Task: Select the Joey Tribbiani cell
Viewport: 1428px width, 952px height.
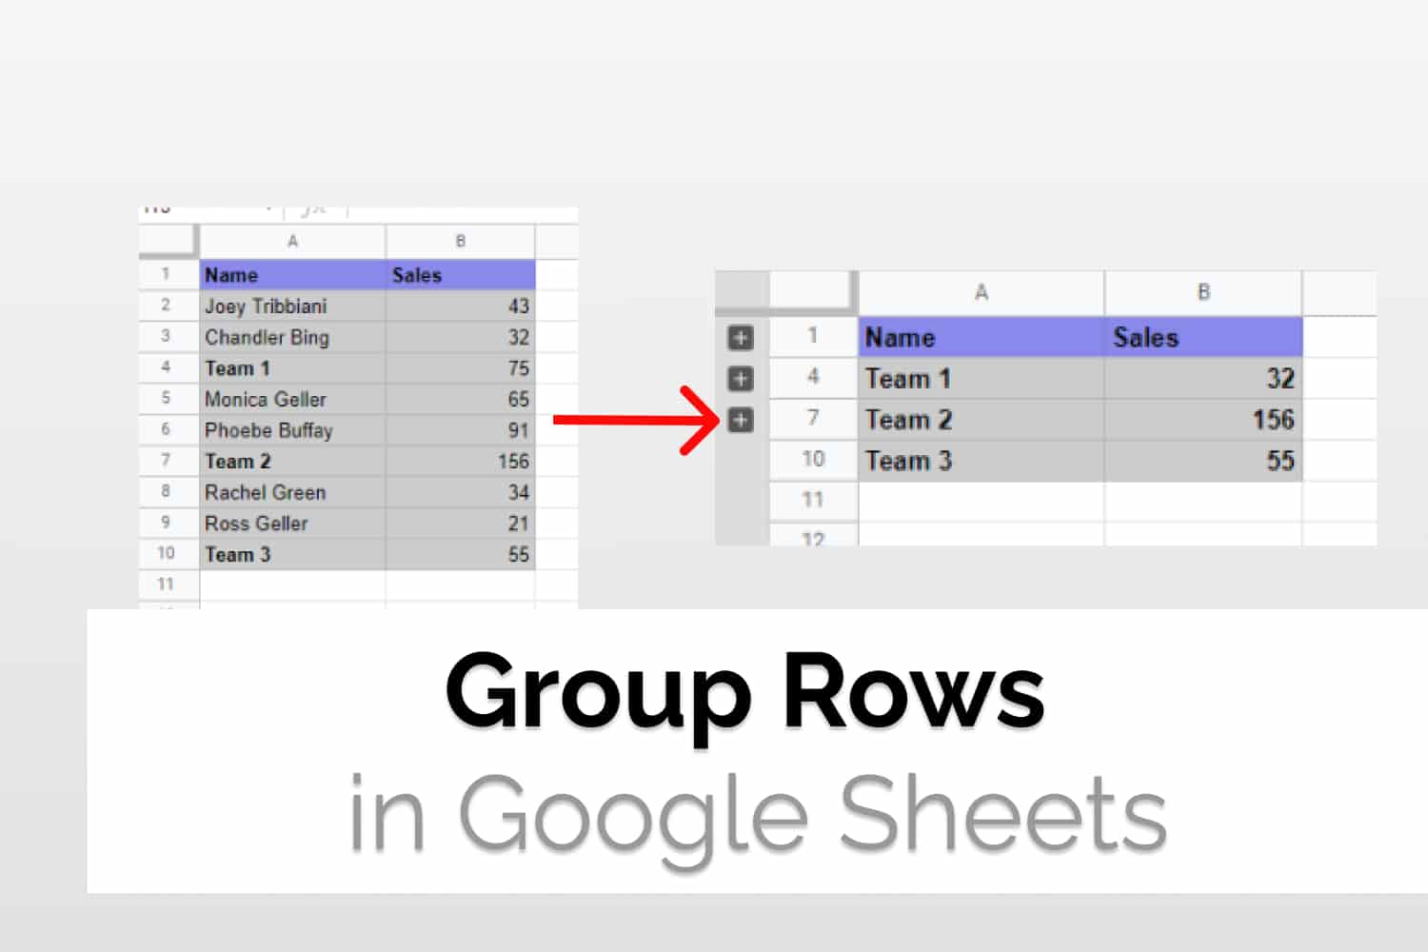Action: (x=292, y=306)
